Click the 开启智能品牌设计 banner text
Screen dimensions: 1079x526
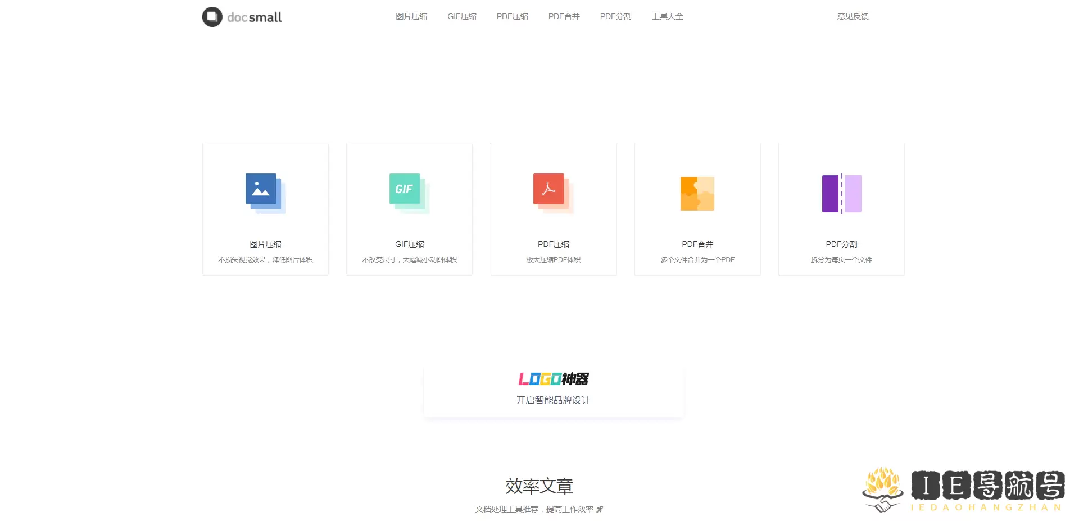pos(553,400)
